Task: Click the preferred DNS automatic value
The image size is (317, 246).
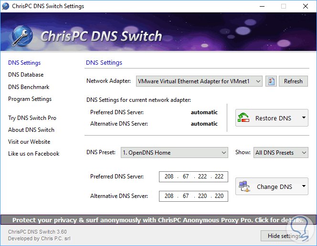Action: (x=204, y=112)
